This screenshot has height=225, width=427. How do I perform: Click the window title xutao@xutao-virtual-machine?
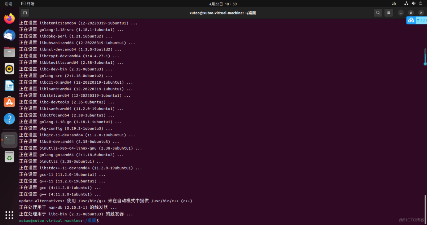223,13
